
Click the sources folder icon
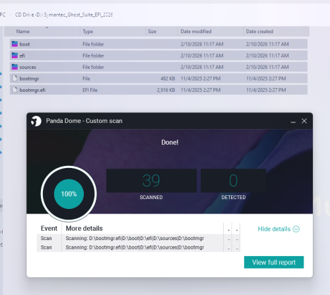coord(15,67)
